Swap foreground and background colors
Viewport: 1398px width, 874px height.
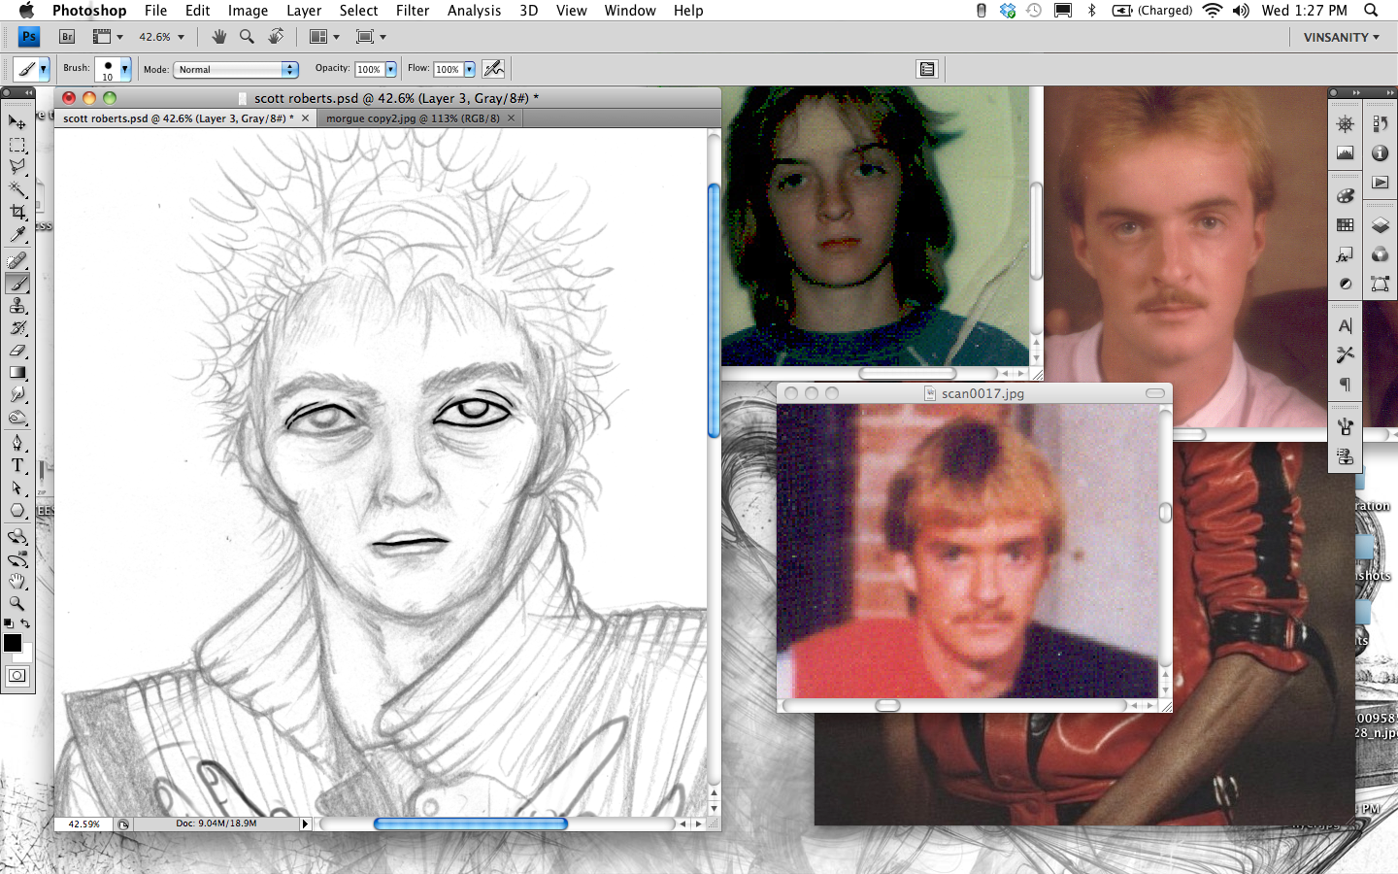pos(25,623)
